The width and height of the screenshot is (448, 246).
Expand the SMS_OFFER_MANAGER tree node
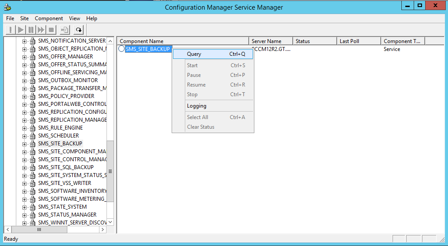click(25, 57)
